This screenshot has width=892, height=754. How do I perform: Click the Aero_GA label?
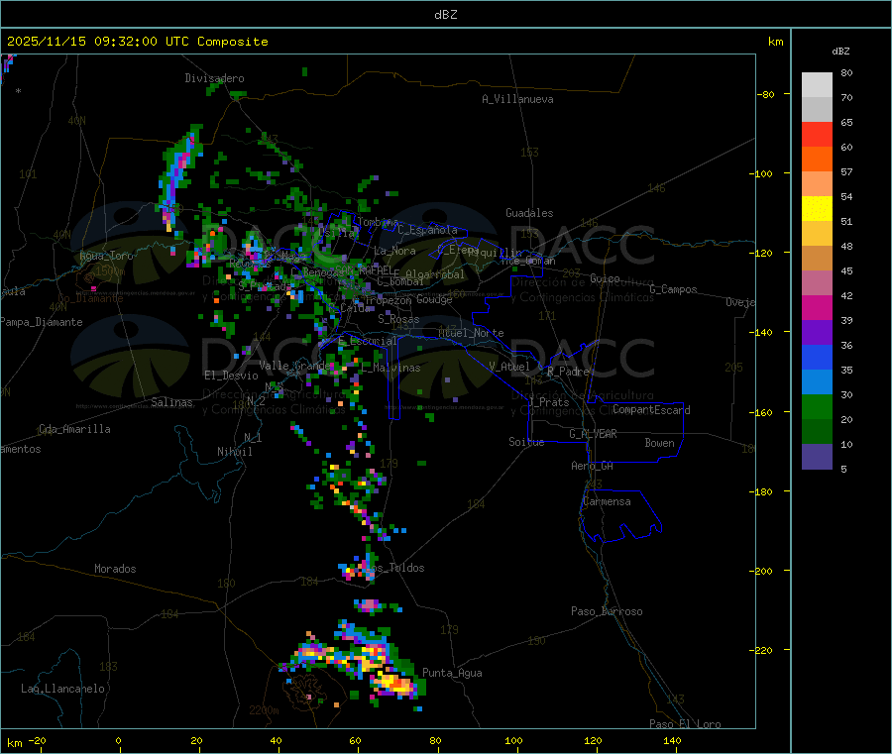click(592, 466)
